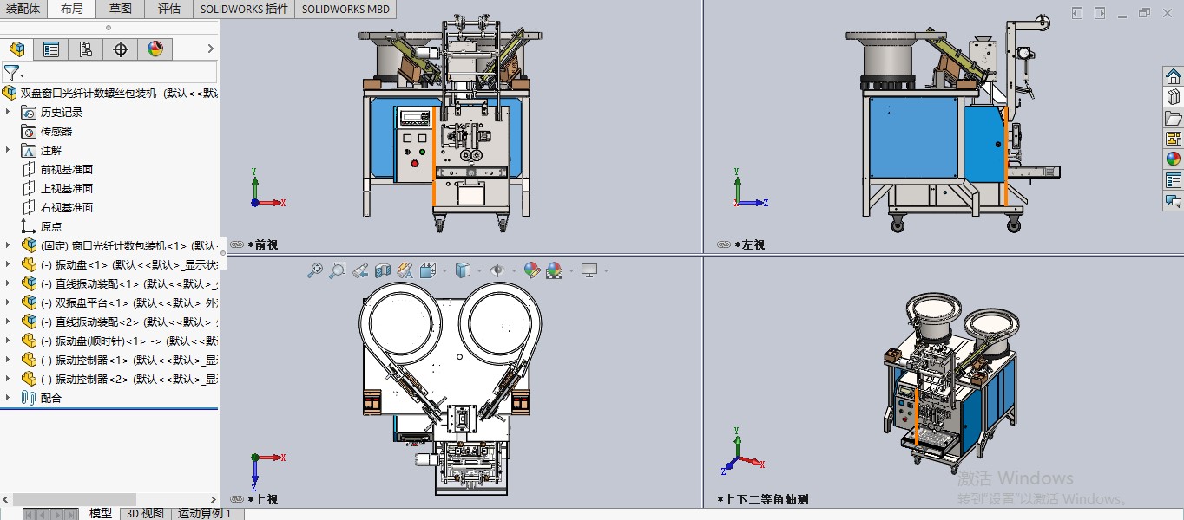The image size is (1184, 520).
Task: Open the Design Library task pane
Action: pos(1174,98)
